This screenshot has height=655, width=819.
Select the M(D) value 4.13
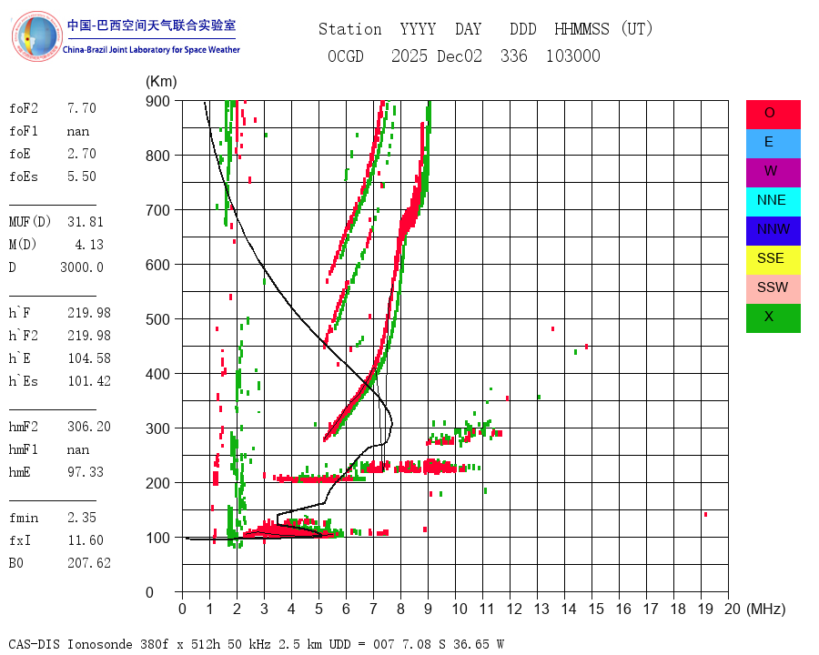(89, 245)
